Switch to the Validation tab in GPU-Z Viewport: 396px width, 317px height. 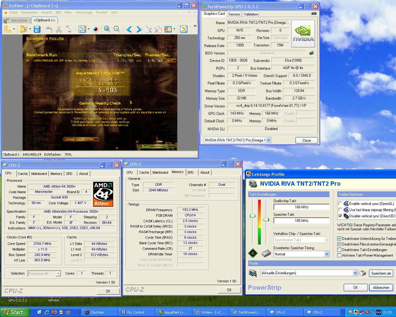coord(251,14)
